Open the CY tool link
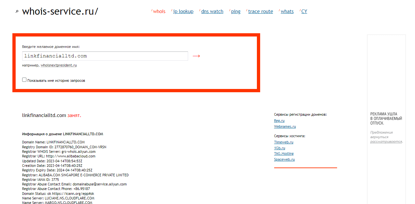 tap(304, 11)
